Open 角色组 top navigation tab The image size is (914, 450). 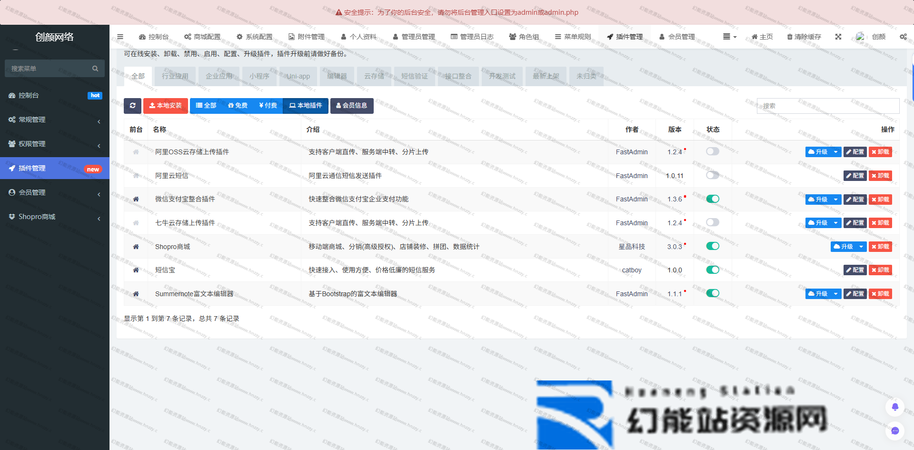524,37
